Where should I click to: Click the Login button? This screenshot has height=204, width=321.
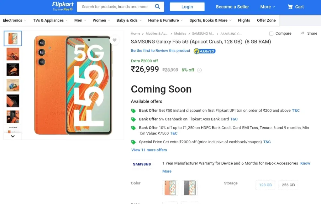(187, 7)
